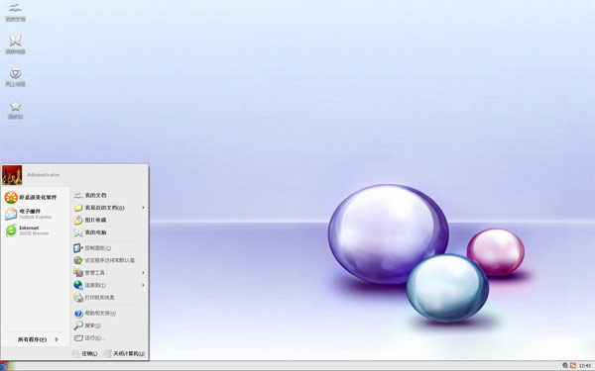The image size is (595, 371).
Task: Expand the Connect To submenu arrow
Action: tap(143, 285)
